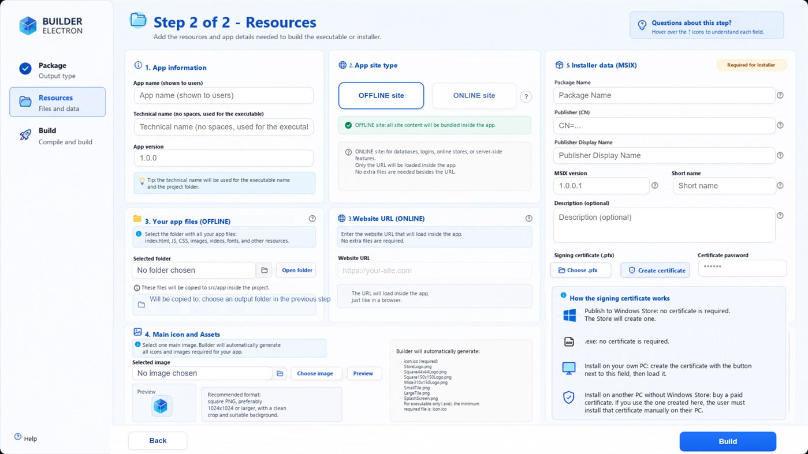Click the Selected image field
This screenshot has height=454, width=808.
point(202,373)
